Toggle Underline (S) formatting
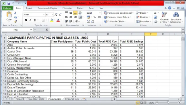Image resolution: width=186 pixels, height=105 pixels. pyautogui.click(x=35, y=20)
